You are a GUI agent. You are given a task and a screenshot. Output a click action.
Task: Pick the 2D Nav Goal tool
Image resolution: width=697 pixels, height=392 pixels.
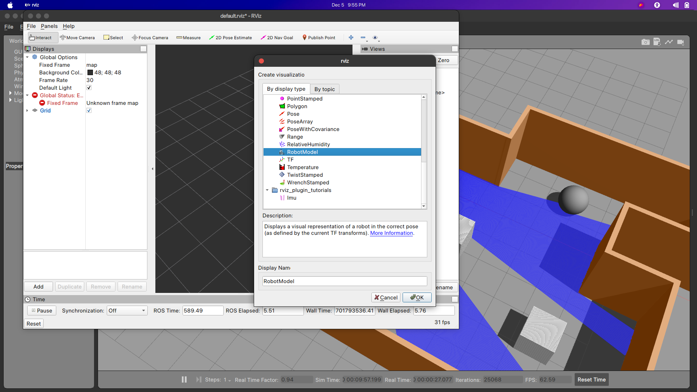coord(277,38)
